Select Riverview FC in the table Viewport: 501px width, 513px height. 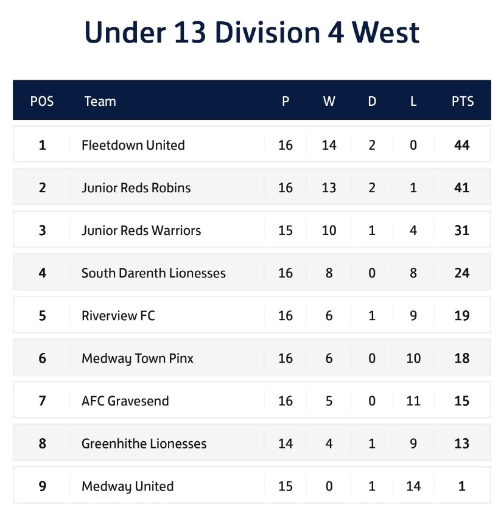[x=118, y=315]
